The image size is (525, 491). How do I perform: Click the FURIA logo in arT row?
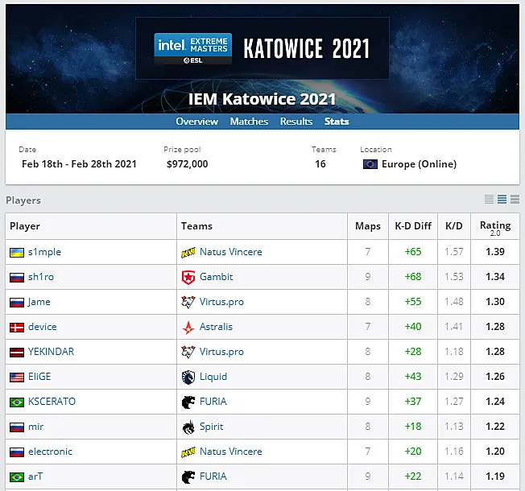(x=188, y=477)
